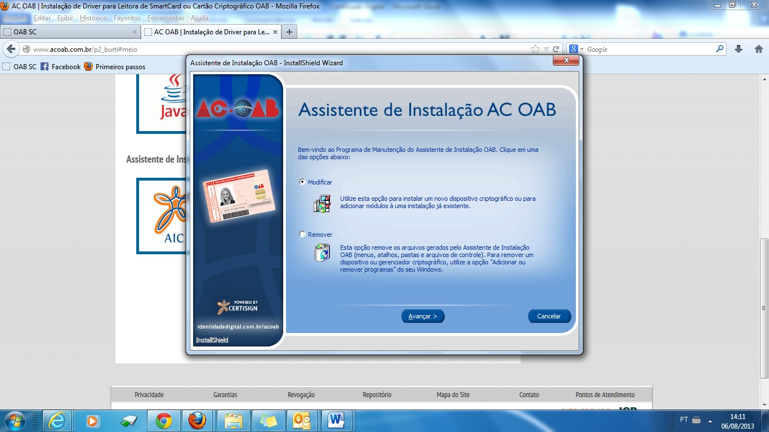Open the Facebook bookmark

pos(61,66)
